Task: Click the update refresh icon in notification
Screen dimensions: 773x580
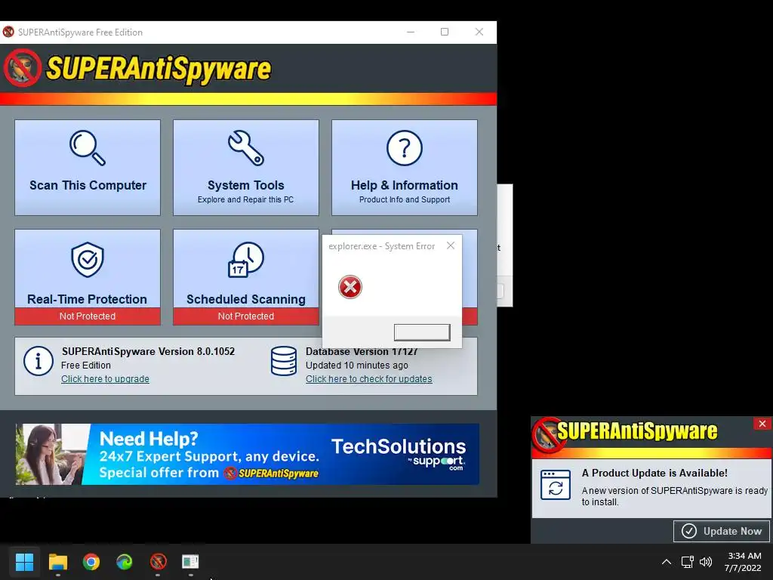Action: pos(556,485)
